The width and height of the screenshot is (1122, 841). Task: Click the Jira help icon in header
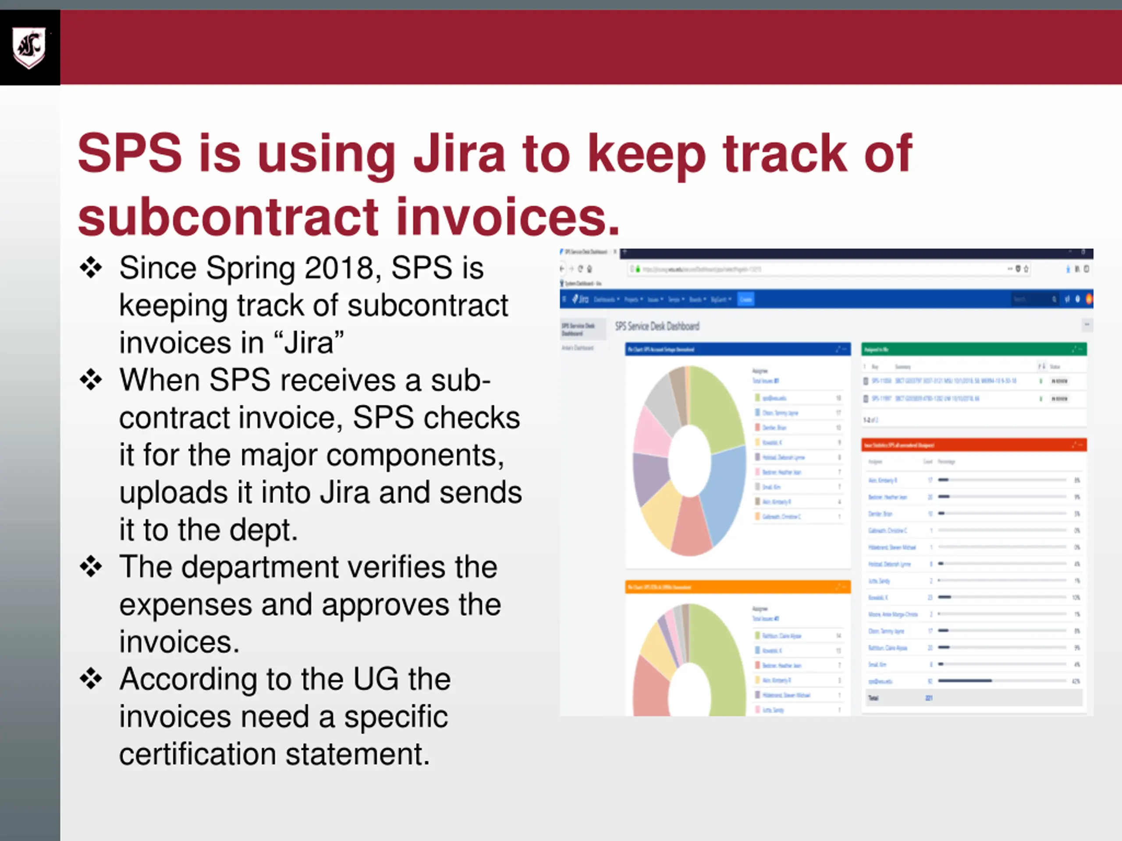tap(1078, 299)
